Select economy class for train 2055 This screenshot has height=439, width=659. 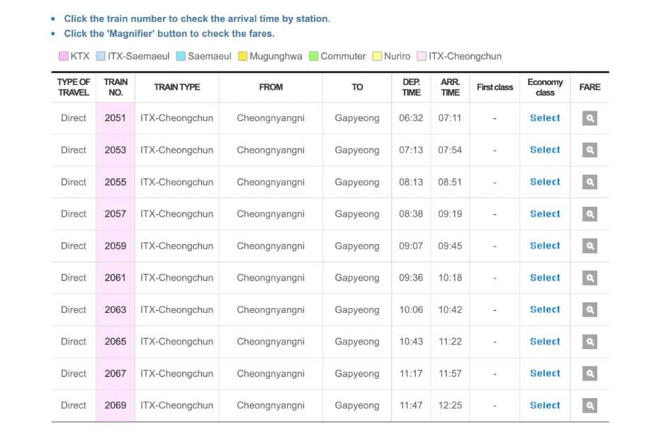[545, 182]
